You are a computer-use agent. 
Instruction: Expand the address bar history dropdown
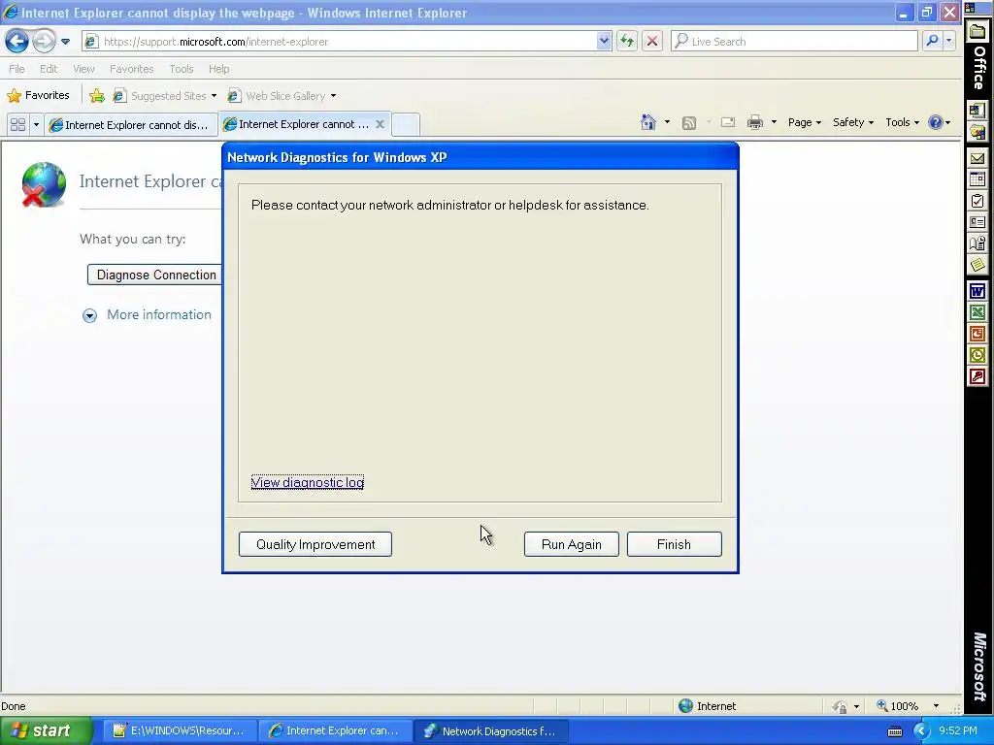pyautogui.click(x=604, y=42)
